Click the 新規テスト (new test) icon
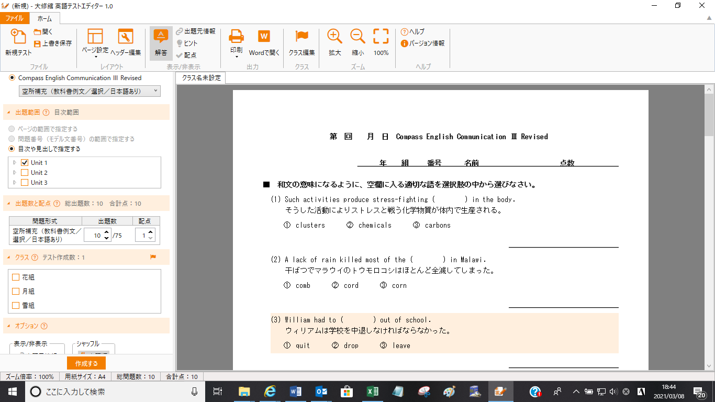Screen dimensions: 715x402 [x=18, y=38]
